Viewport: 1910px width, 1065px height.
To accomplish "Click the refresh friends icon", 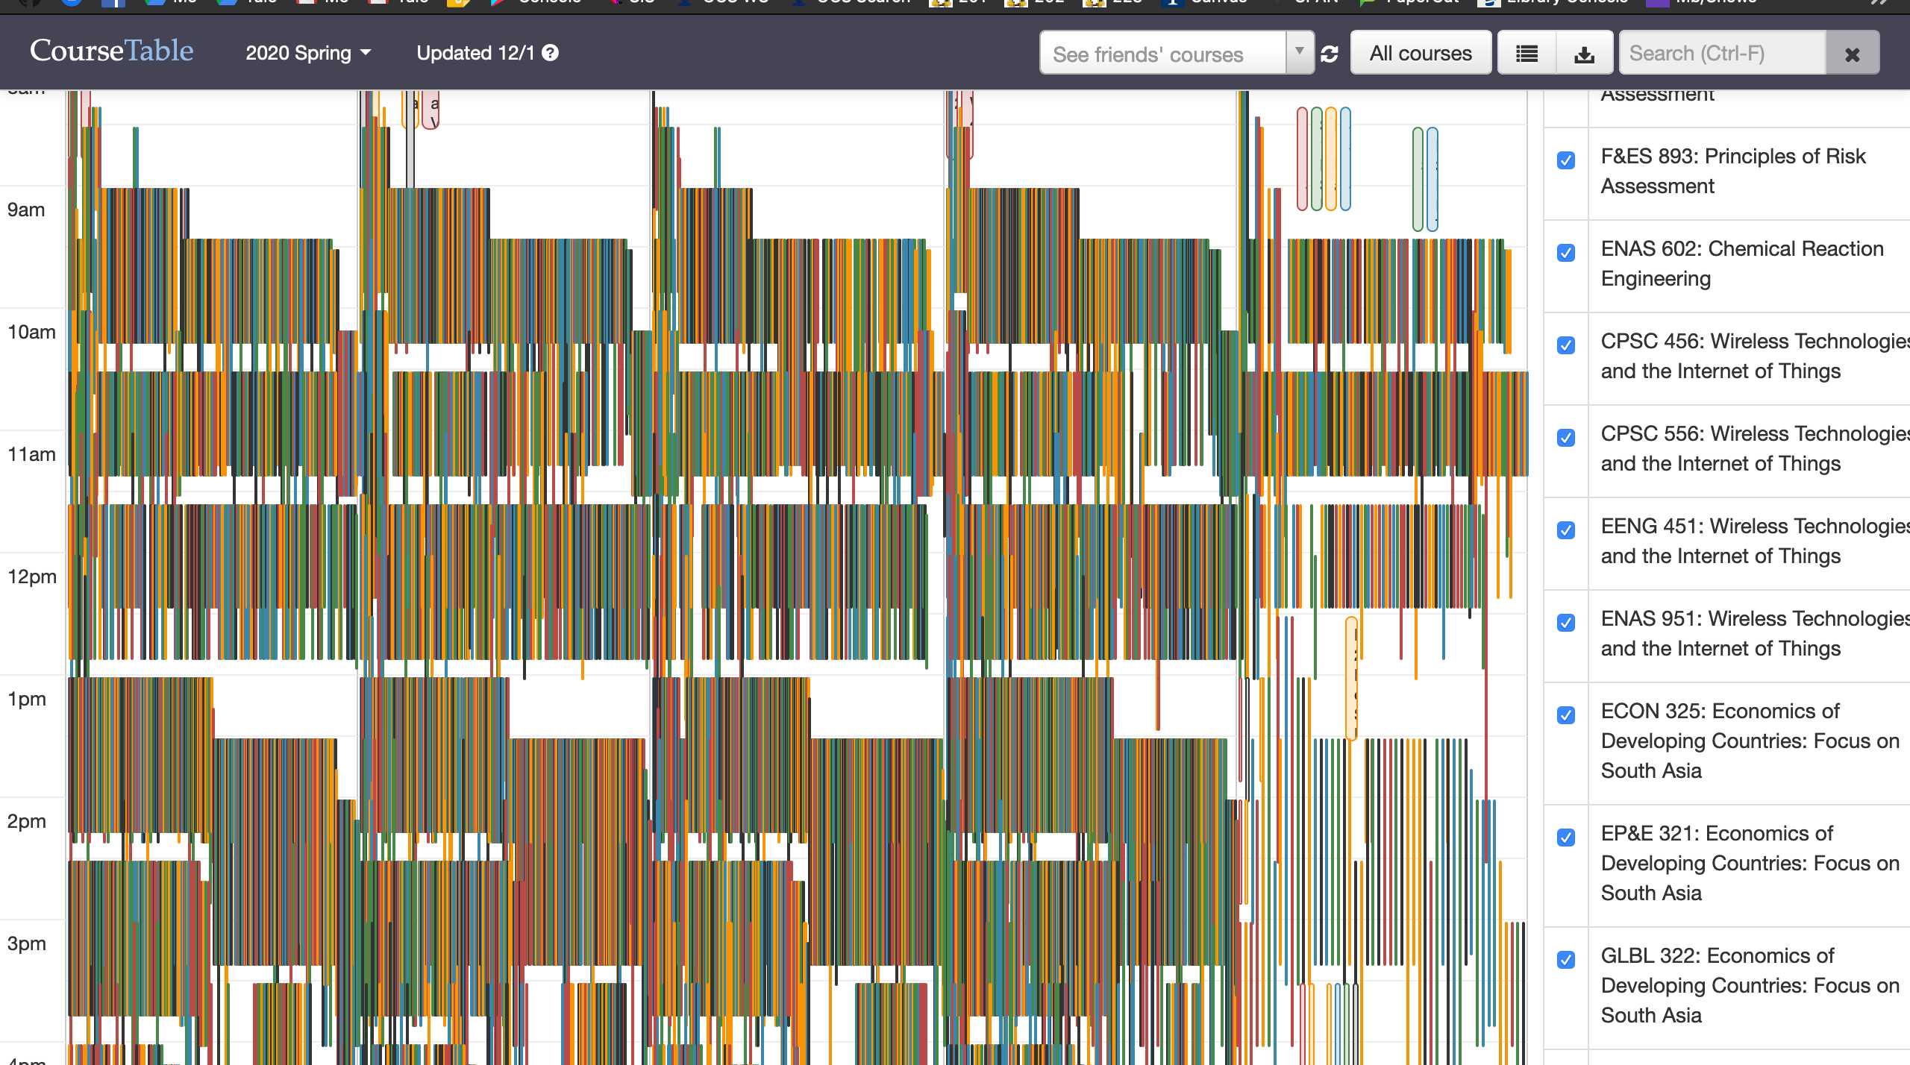I will 1330,54.
